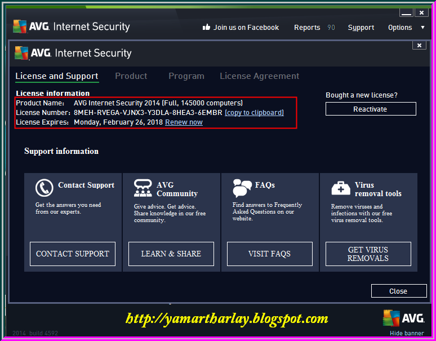This screenshot has height=341, width=436.
Task: Click the Renew now link
Action: coord(184,122)
